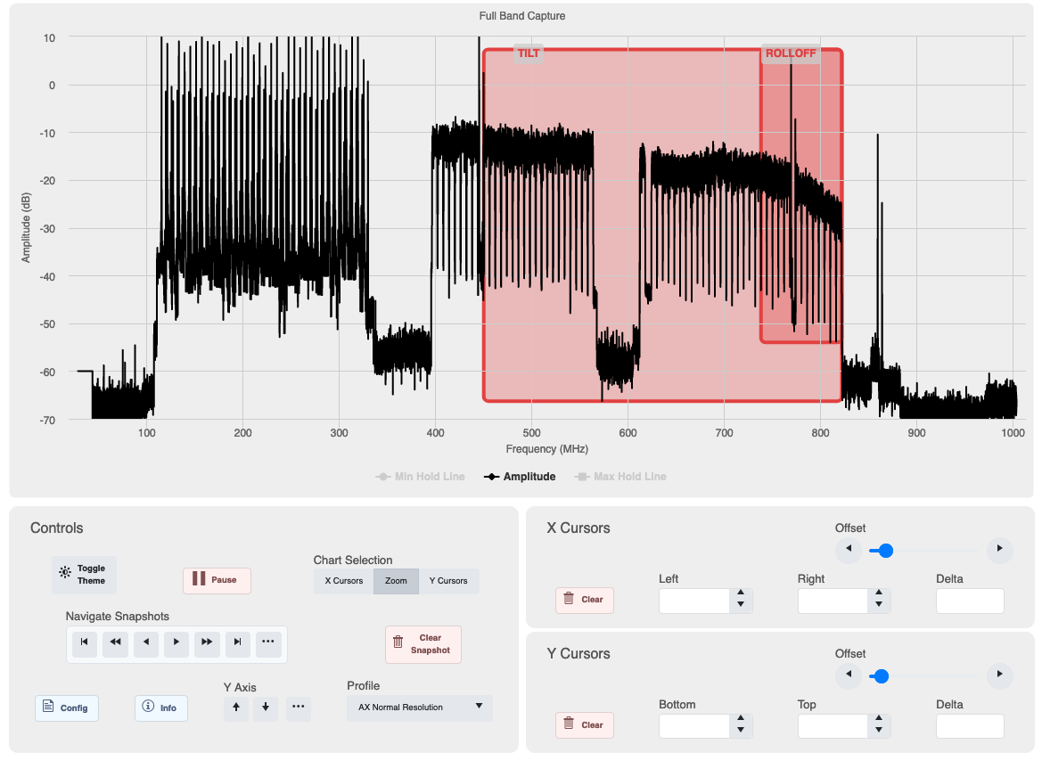Shift the Y Axis down
The width and height of the screenshot is (1042, 769).
click(265, 708)
